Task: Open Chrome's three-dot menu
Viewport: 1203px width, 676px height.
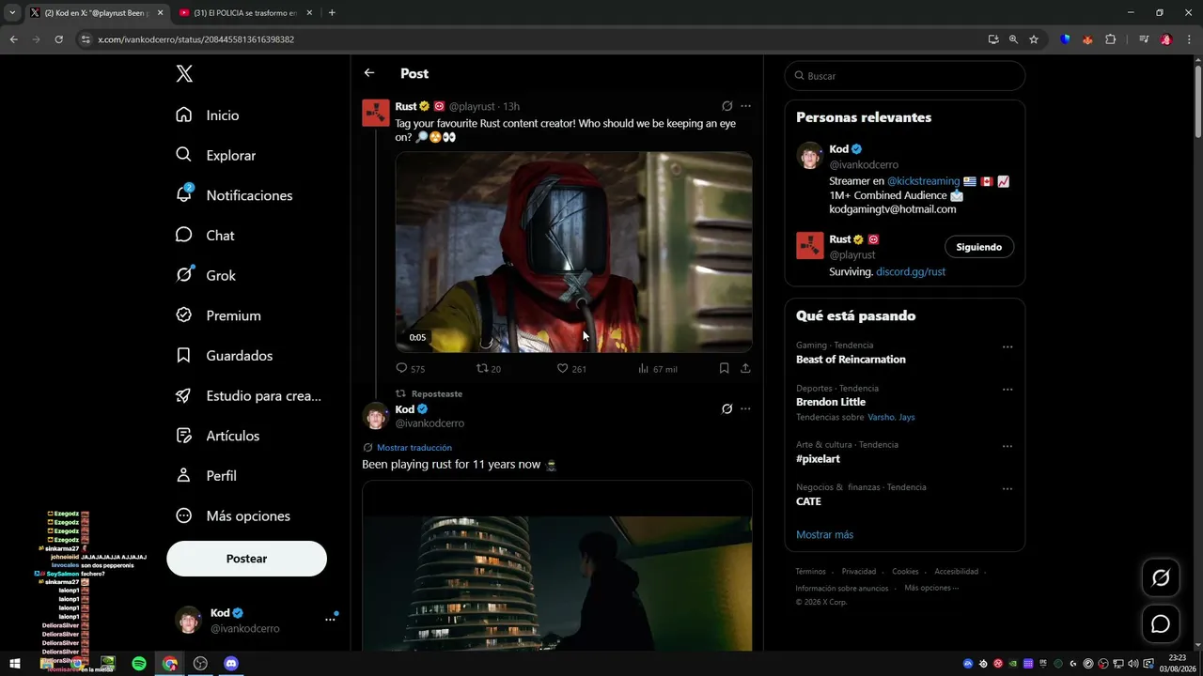Action: [x=1187, y=39]
